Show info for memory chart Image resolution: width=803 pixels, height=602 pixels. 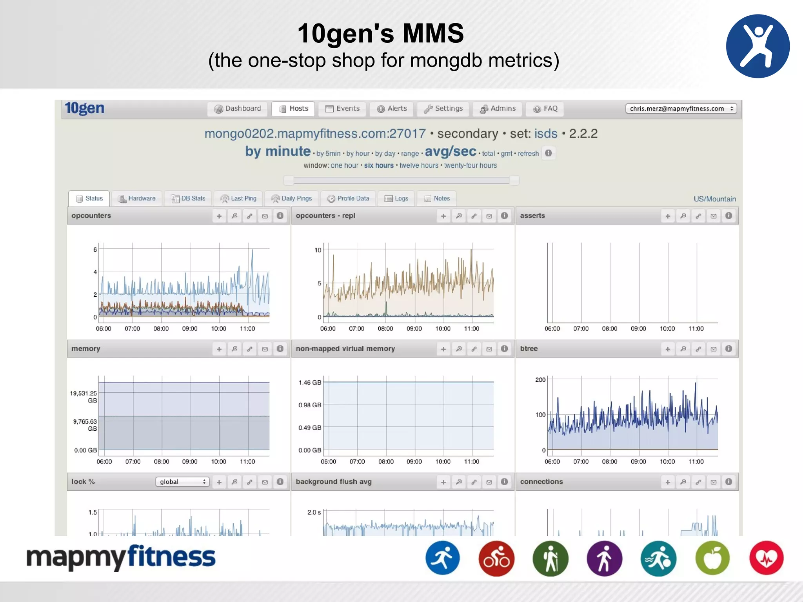280,349
